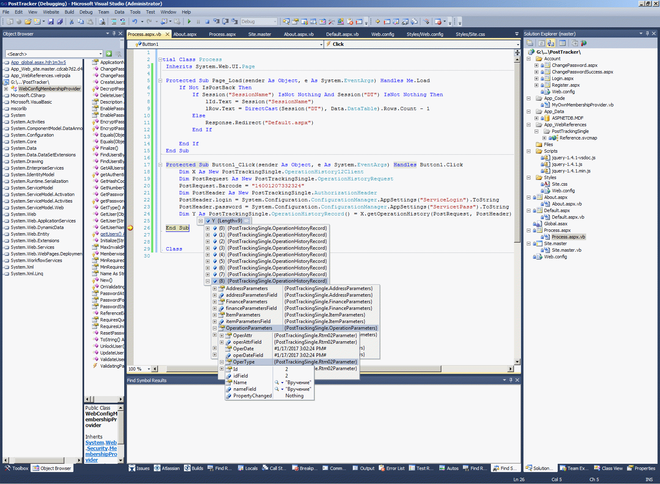Open the Debug configuration dropdown
Screen dimensions: 660x484
pyautogui.click(x=275, y=21)
